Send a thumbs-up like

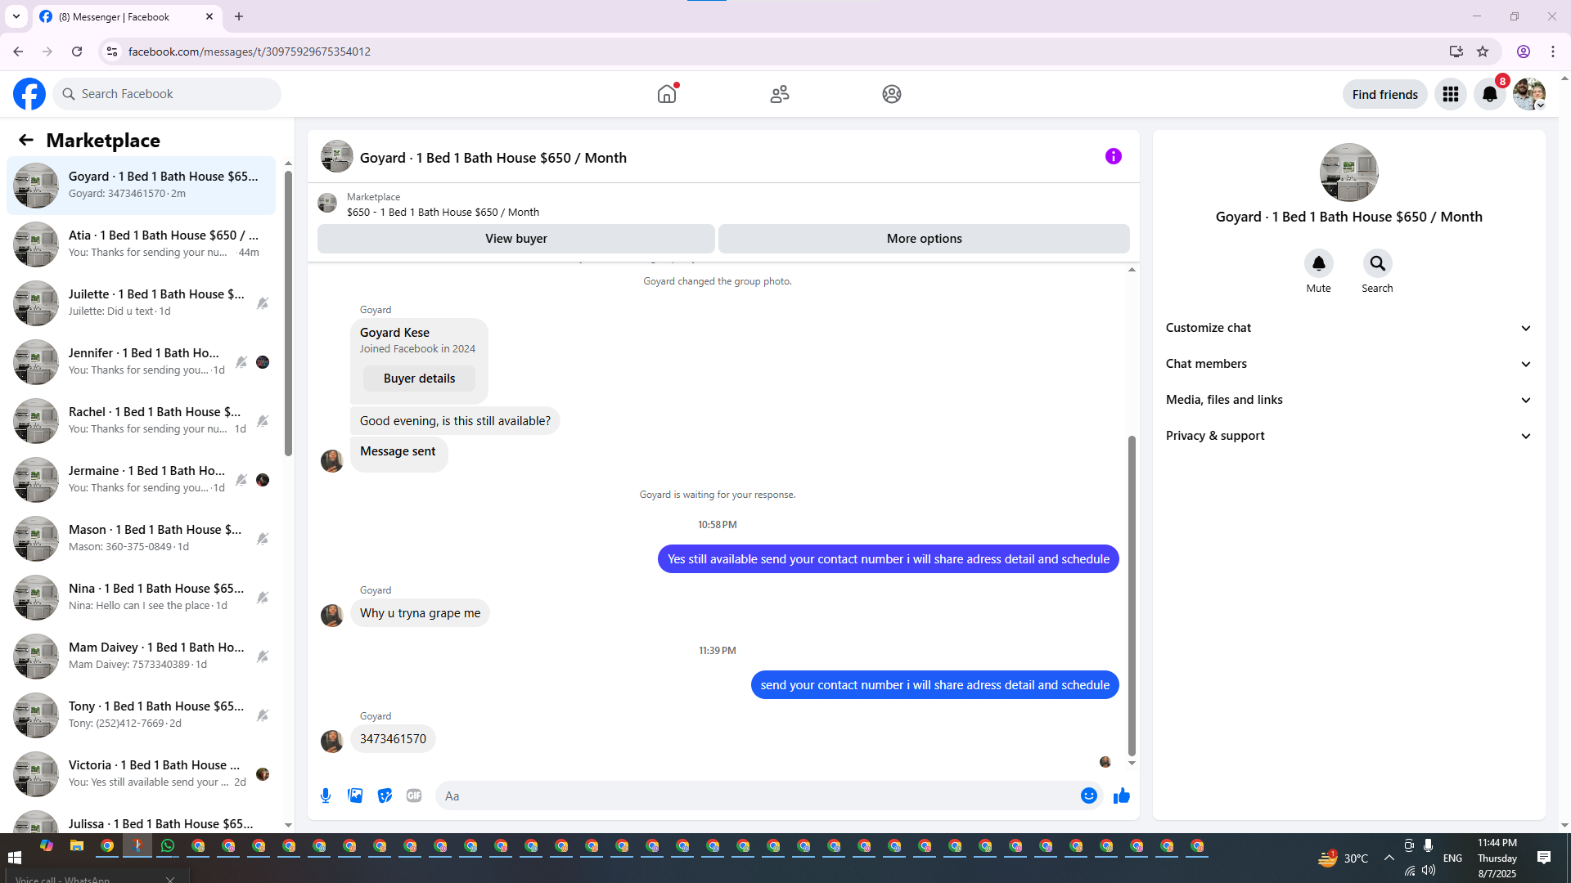click(x=1121, y=796)
